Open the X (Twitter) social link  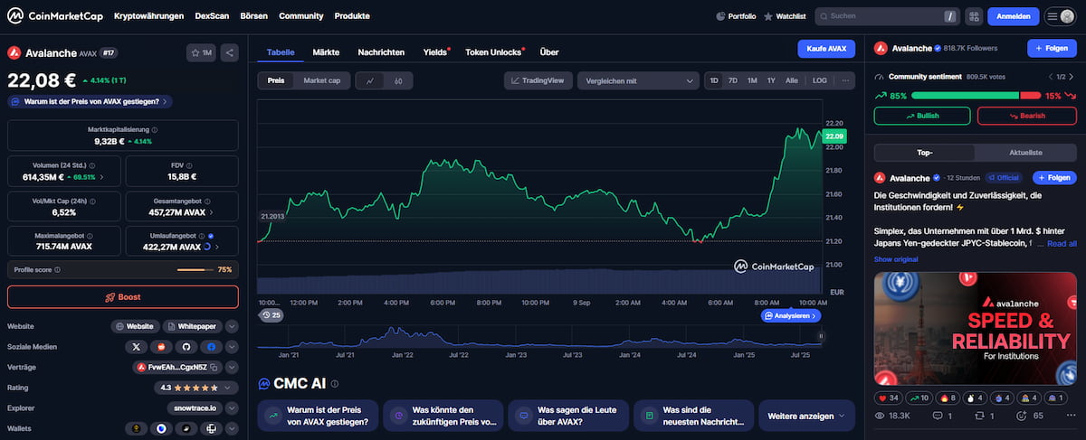pyautogui.click(x=137, y=346)
